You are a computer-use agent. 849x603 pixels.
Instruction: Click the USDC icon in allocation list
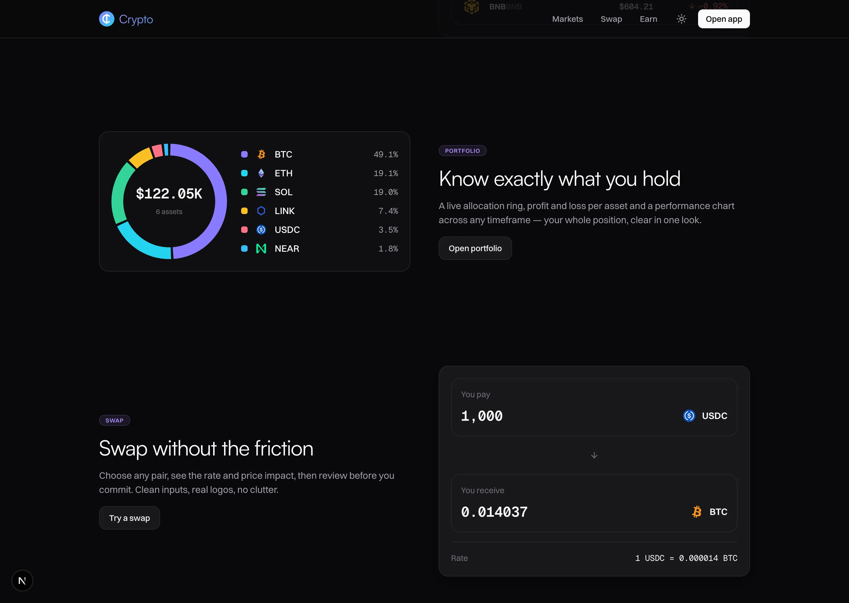[261, 230]
